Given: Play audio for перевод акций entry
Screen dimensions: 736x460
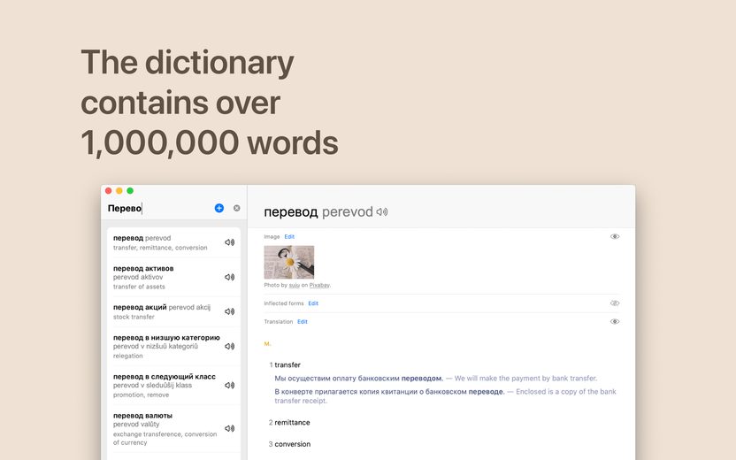Looking at the screenshot, I should (x=229, y=311).
